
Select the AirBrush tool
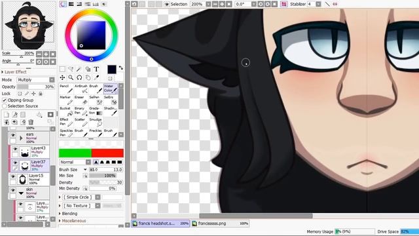81,88
